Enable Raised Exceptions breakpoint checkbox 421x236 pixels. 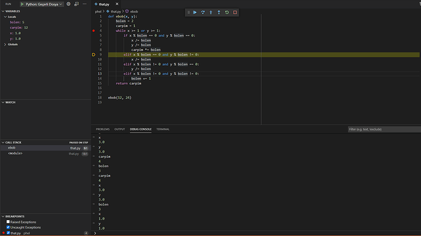[x=8, y=222]
